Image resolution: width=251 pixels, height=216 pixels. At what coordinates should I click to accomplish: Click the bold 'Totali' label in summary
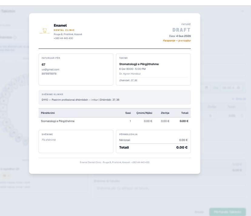click(x=124, y=147)
